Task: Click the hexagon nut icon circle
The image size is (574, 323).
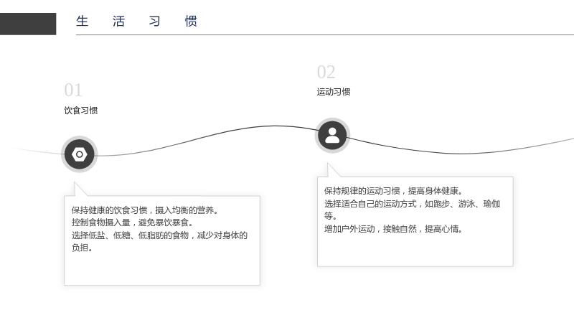Action: coord(80,154)
